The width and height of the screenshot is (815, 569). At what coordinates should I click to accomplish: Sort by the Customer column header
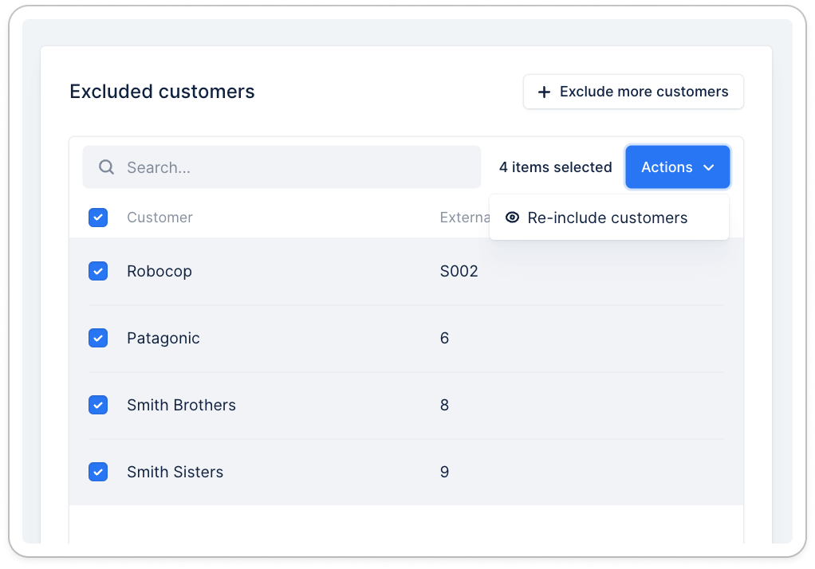point(159,218)
